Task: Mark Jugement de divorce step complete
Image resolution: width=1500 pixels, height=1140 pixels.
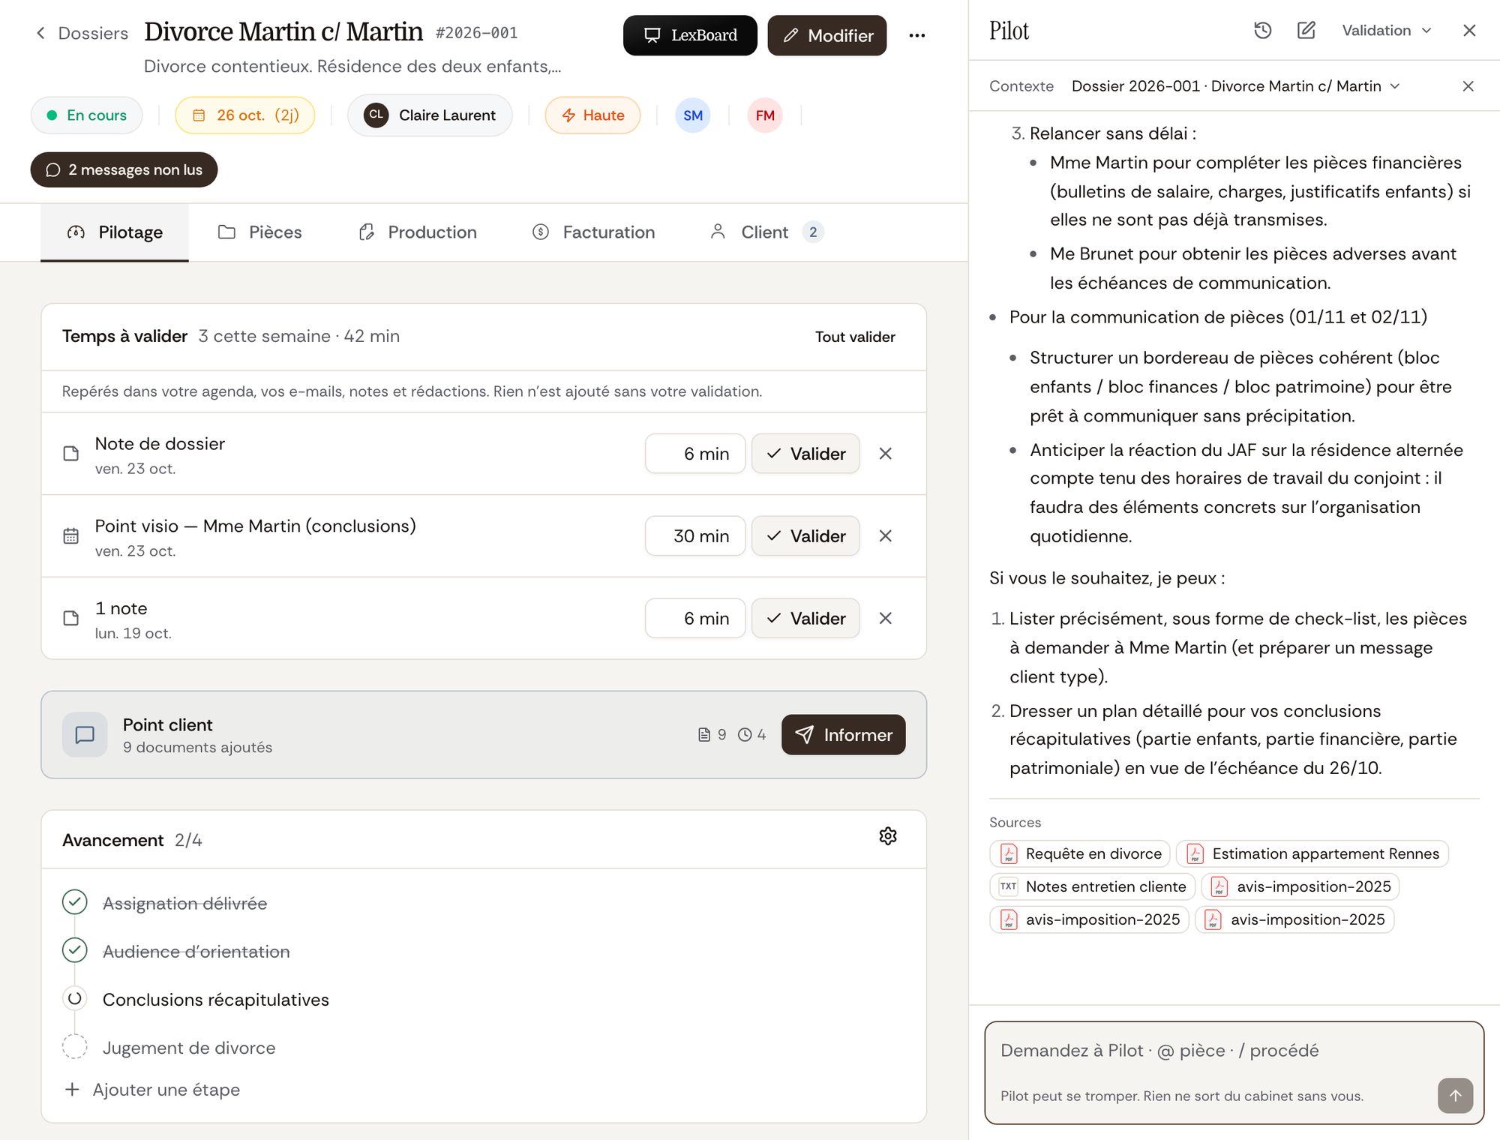Action: tap(75, 1046)
